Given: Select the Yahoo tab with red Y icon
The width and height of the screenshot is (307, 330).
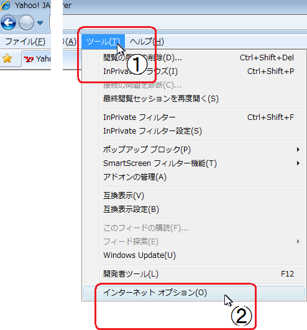Looking at the screenshot, I should click(36, 59).
